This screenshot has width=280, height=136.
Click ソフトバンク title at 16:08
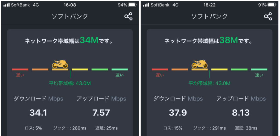pos(70,16)
